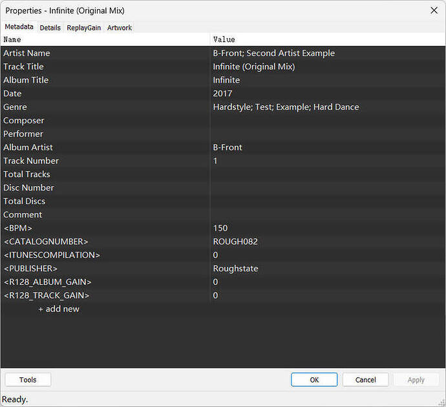Select the catalog value 'ROUGH082'
446x407 pixels.
(235, 242)
